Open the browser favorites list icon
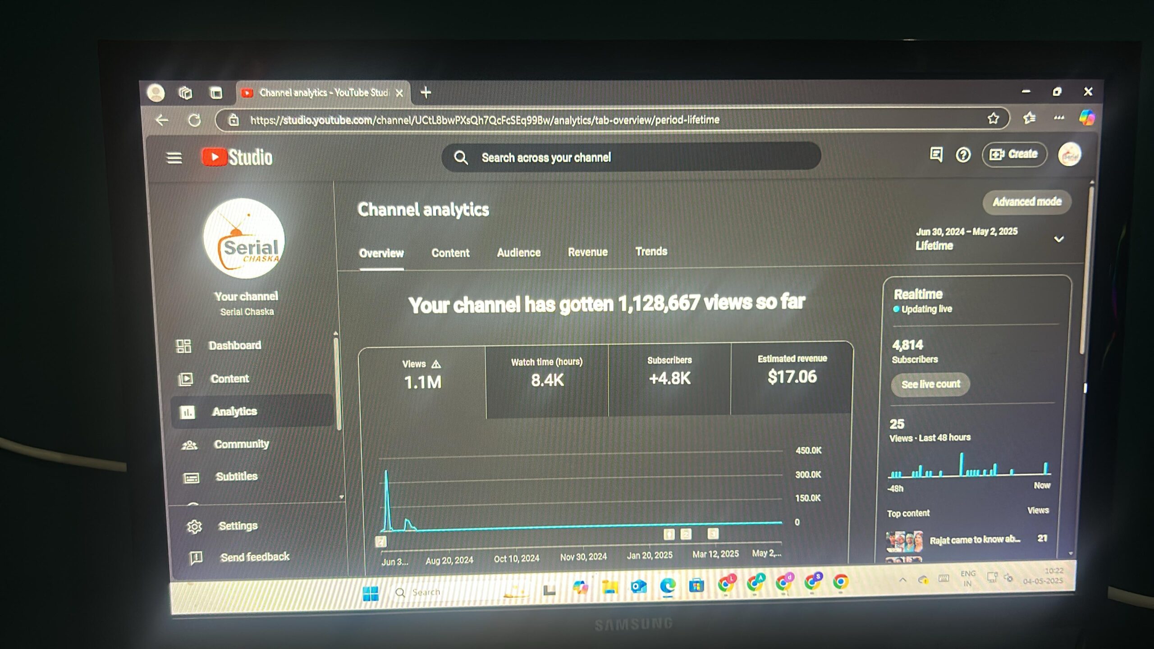This screenshot has height=649, width=1154. pos(1029,118)
